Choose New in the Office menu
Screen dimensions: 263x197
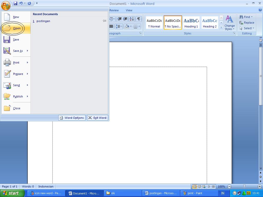coord(16,17)
